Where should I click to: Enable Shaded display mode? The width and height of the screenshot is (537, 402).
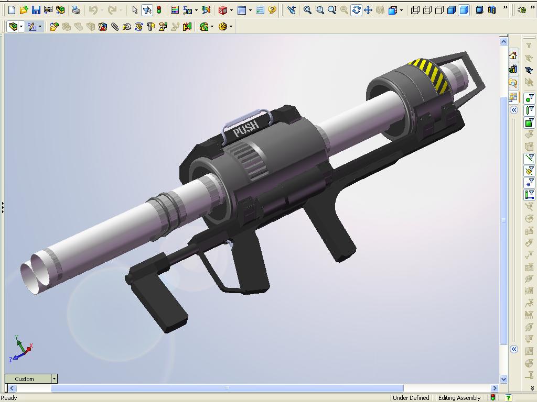[x=464, y=10]
